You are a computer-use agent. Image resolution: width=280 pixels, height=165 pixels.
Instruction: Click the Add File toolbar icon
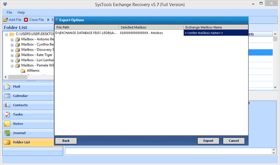click(5, 20)
